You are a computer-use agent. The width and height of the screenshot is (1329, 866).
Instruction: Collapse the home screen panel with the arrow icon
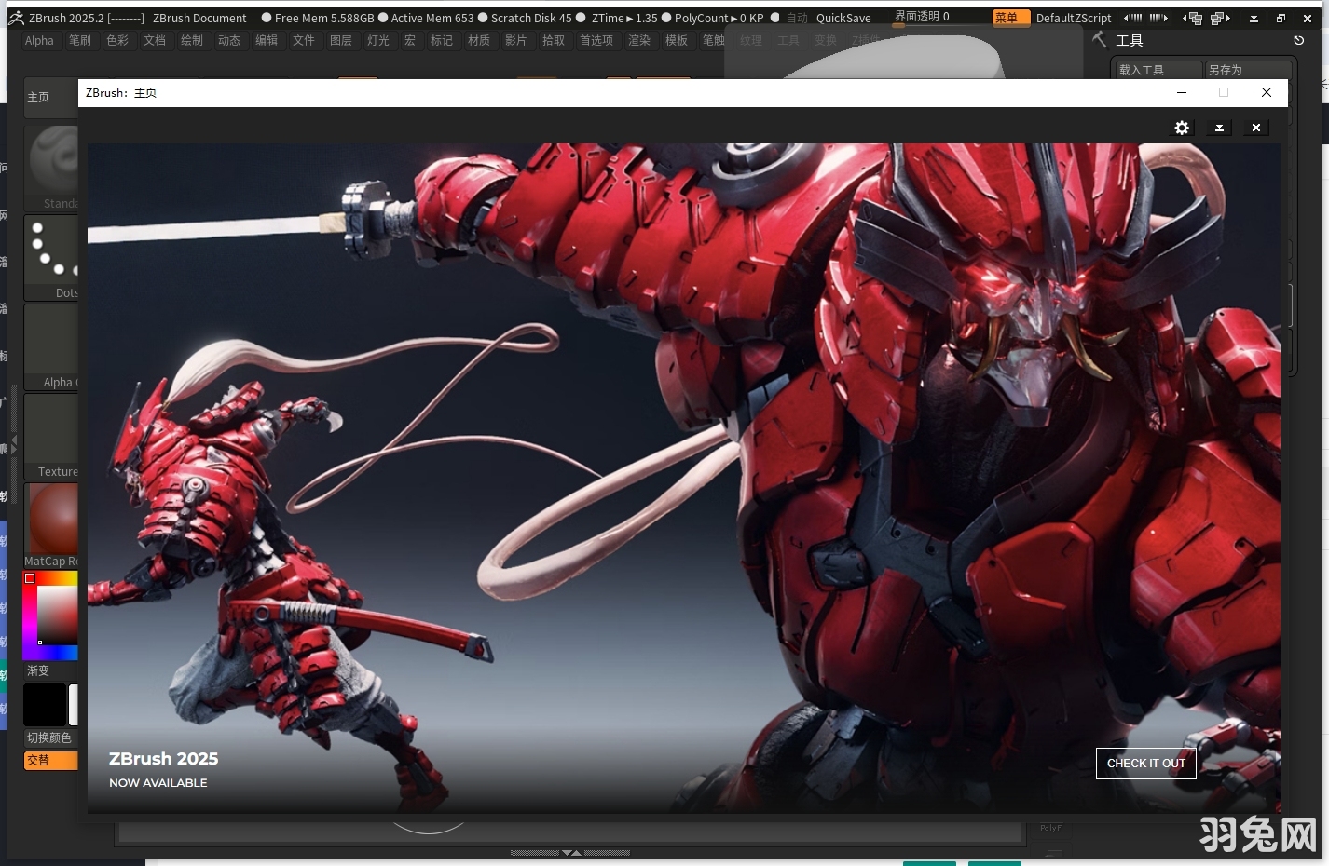tap(1219, 128)
